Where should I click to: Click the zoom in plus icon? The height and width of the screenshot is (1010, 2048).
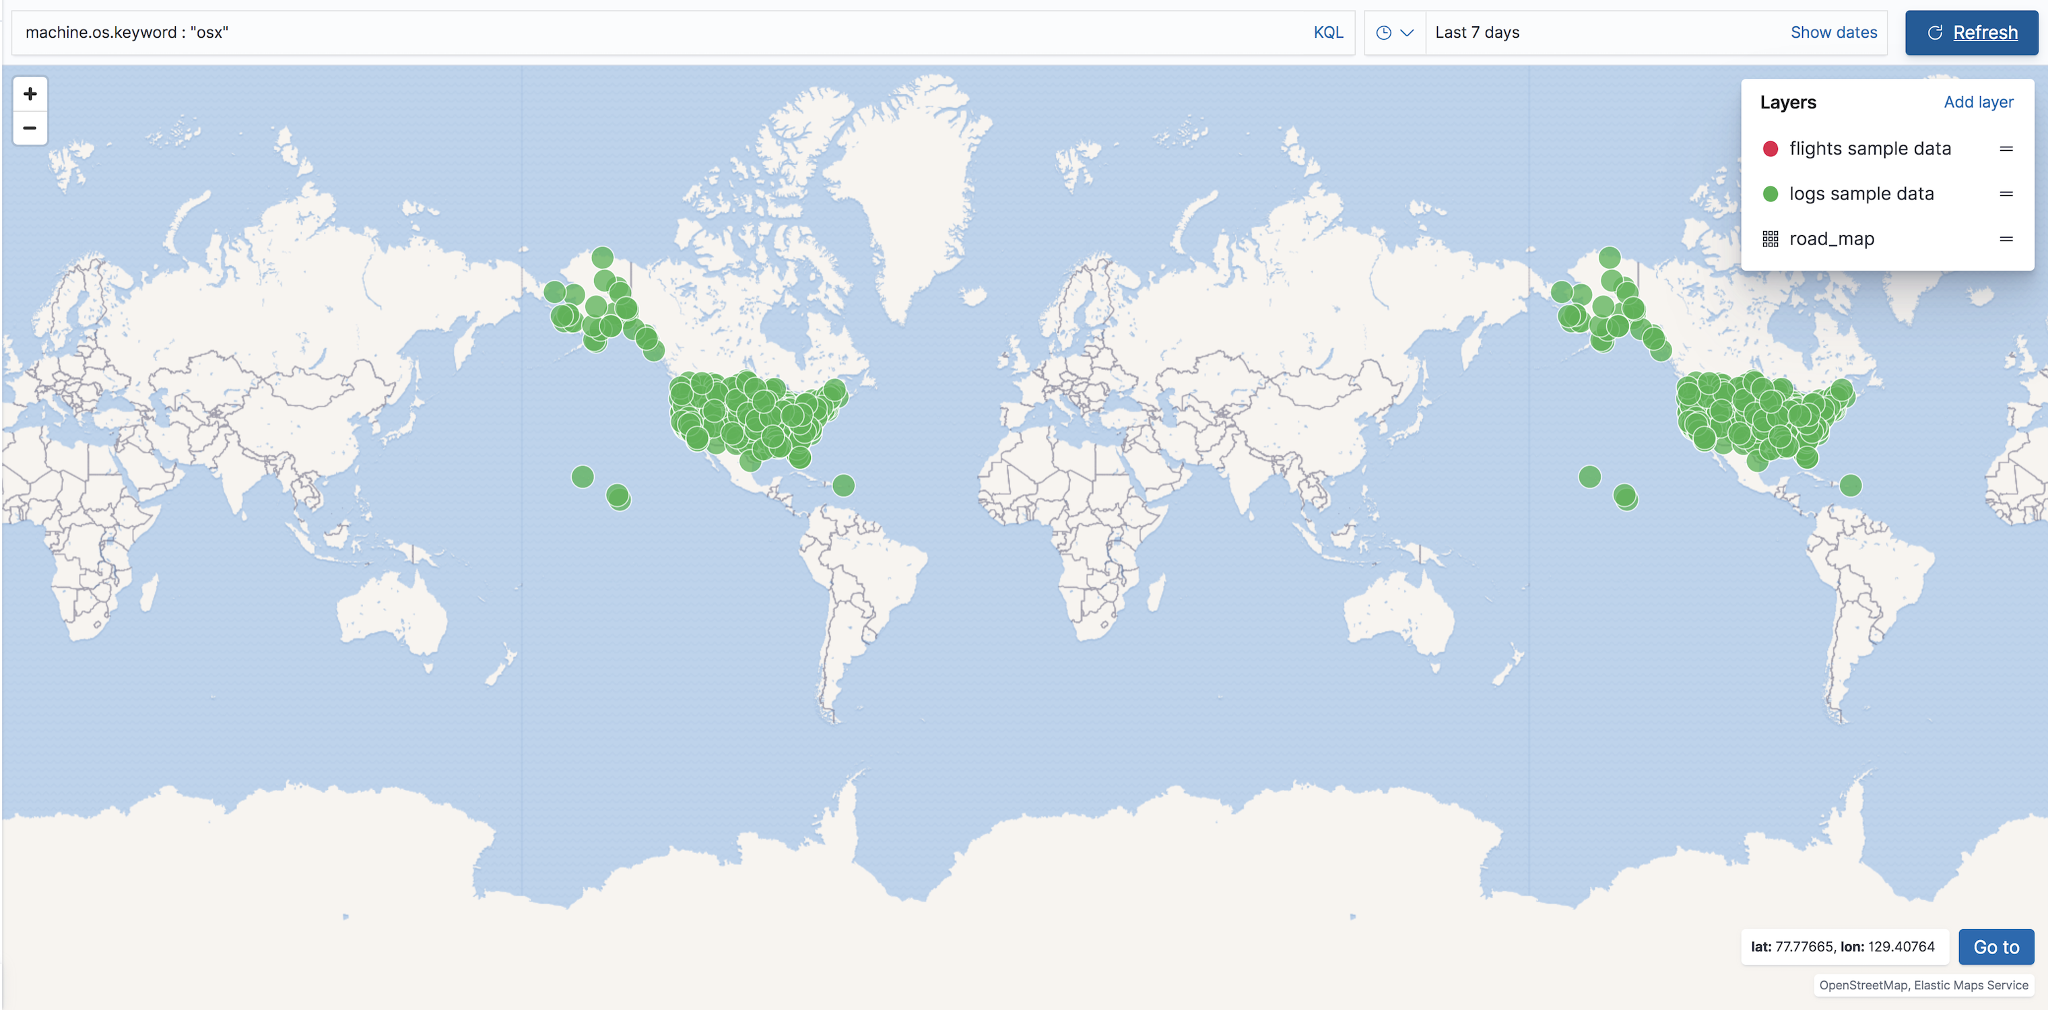coord(30,93)
